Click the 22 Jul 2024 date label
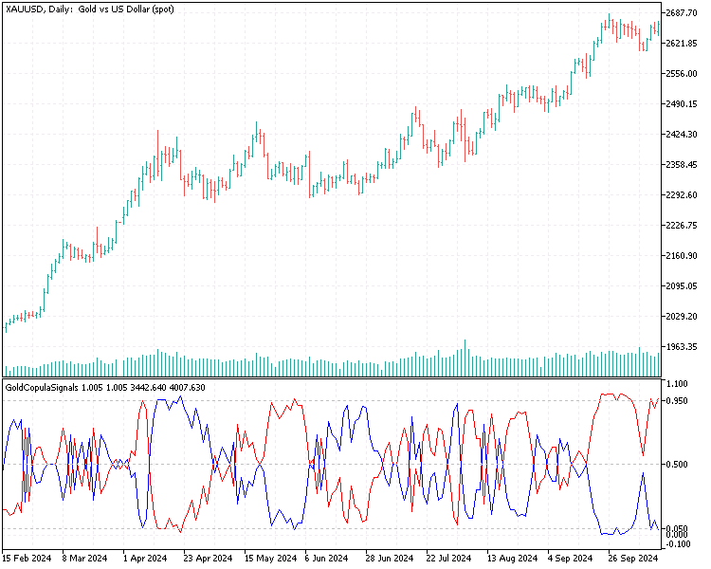This screenshot has height=569, width=711. tap(451, 559)
